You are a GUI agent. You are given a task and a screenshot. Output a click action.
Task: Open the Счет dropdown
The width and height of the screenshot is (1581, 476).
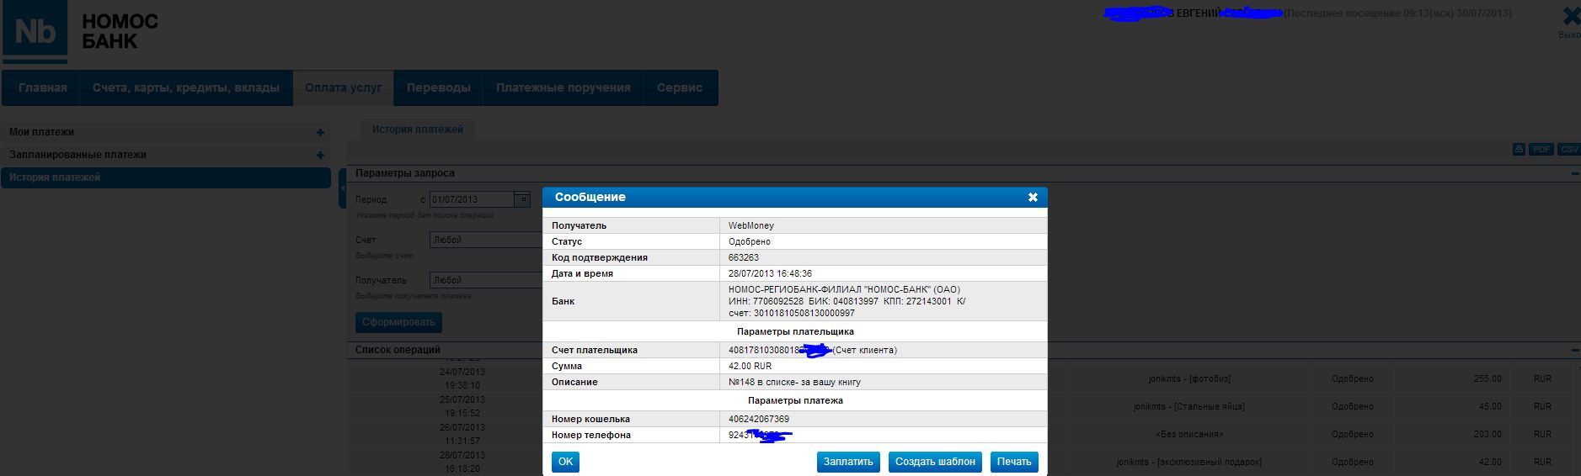pyautogui.click(x=485, y=240)
